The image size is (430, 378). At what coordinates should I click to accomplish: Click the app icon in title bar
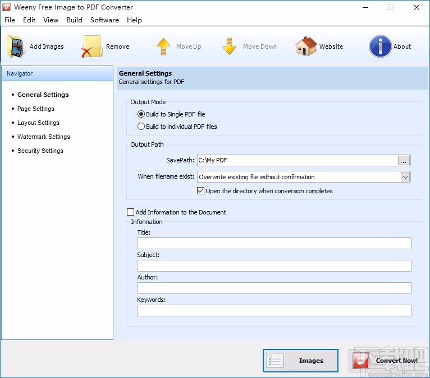pyautogui.click(x=6, y=7)
